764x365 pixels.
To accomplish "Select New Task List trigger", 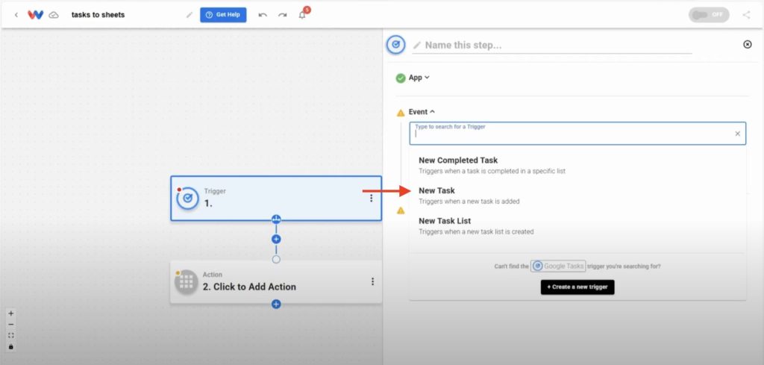I will click(x=577, y=225).
